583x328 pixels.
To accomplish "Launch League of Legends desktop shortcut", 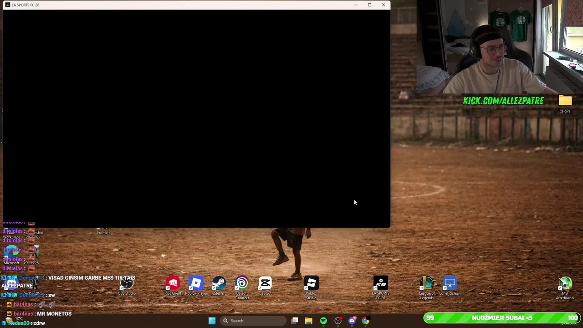I will [427, 288].
